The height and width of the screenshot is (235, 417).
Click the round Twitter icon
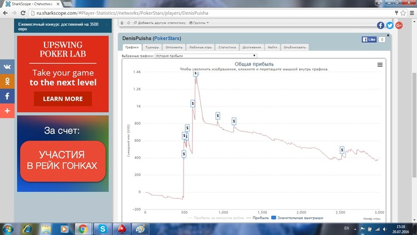click(x=390, y=25)
